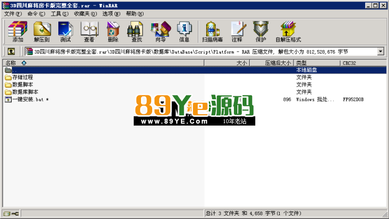
Task: Click the 数据库脚本 folder name
Action: coord(25,92)
